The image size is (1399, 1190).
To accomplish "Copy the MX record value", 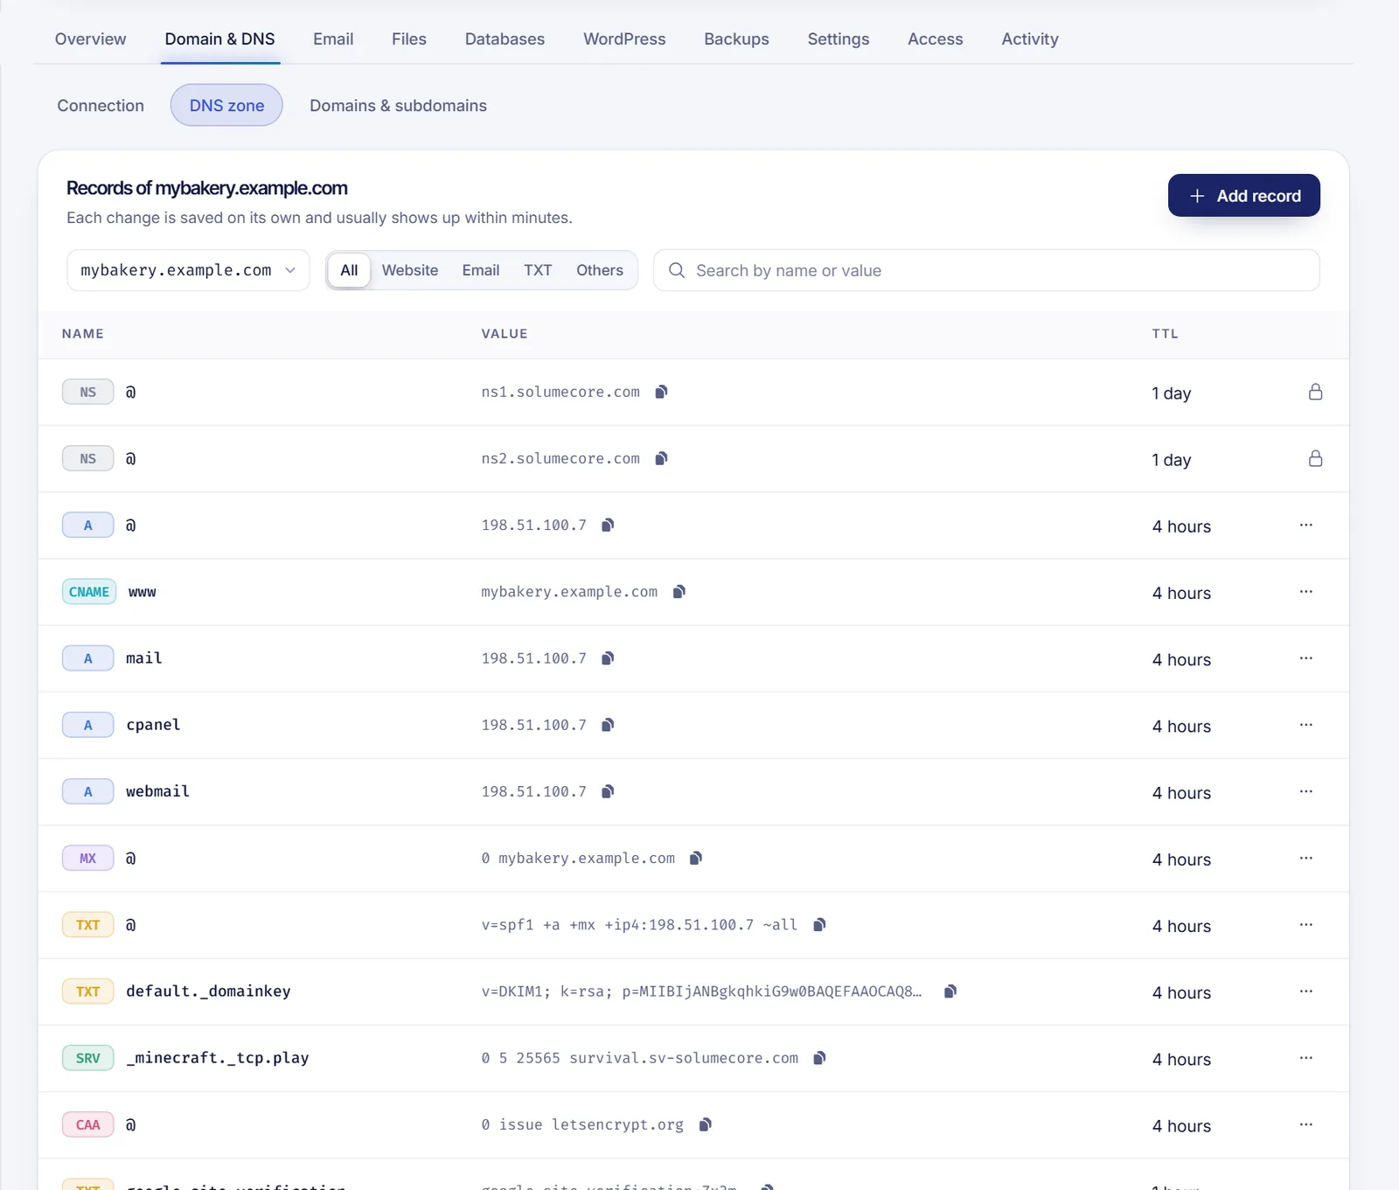I will [696, 858].
